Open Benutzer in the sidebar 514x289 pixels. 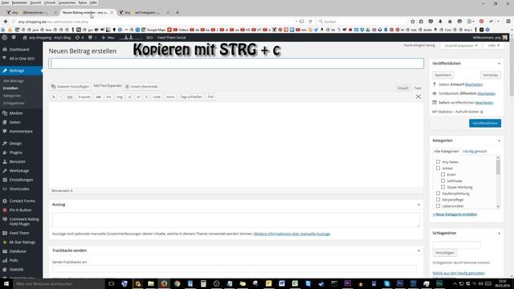coord(17,161)
